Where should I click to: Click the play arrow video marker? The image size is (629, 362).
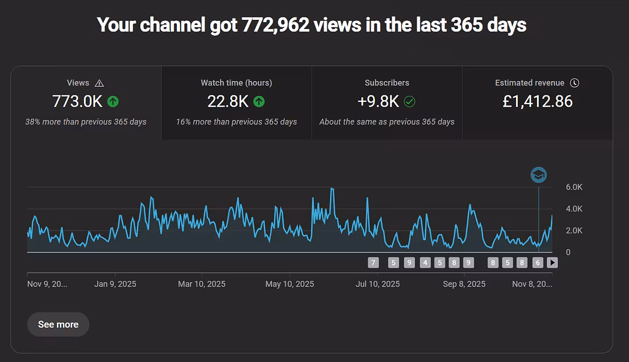pyautogui.click(x=552, y=262)
